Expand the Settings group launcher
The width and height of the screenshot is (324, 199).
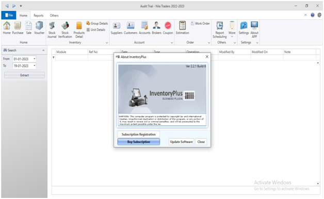tap(257, 43)
